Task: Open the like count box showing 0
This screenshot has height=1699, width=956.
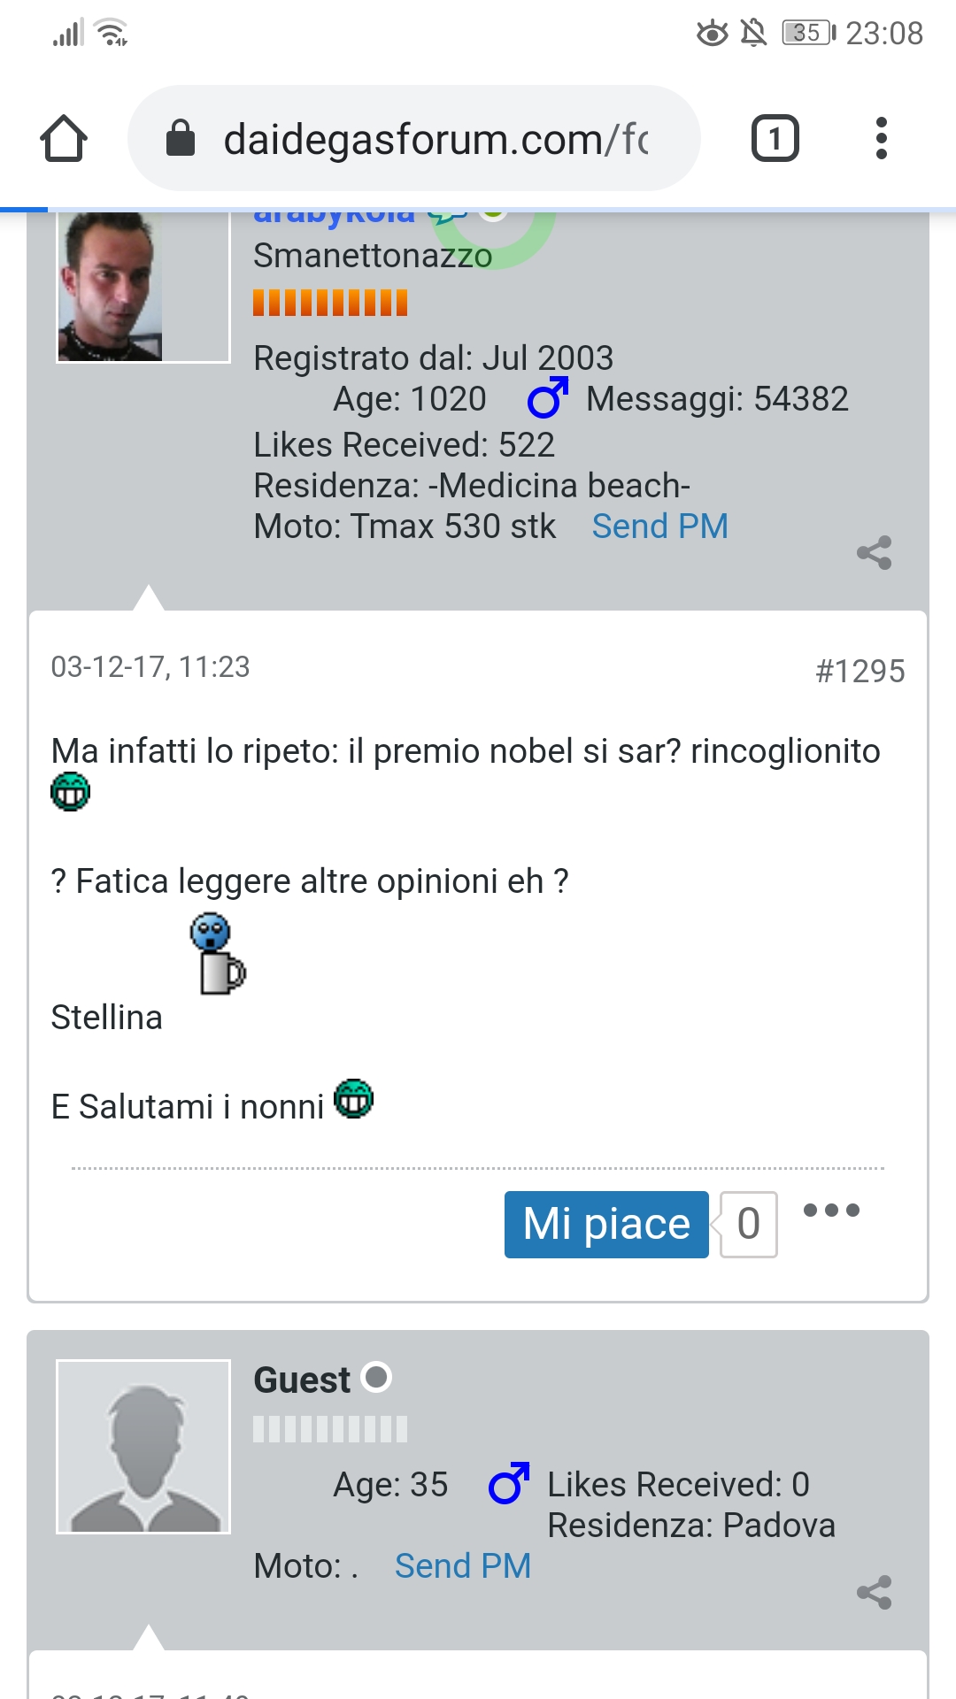Action: point(749,1225)
